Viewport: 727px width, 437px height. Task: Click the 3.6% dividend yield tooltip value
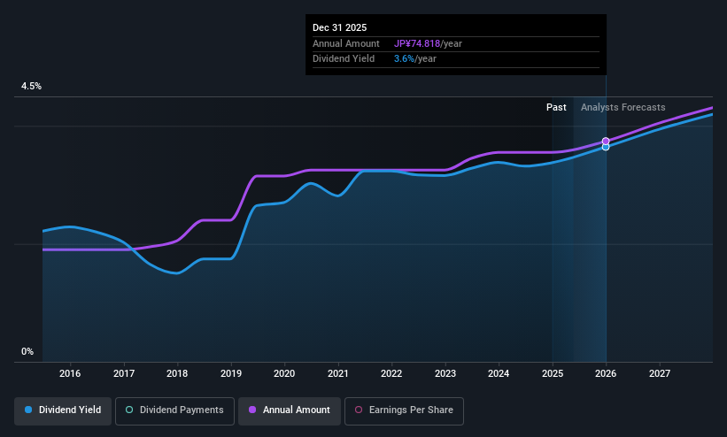click(x=404, y=59)
